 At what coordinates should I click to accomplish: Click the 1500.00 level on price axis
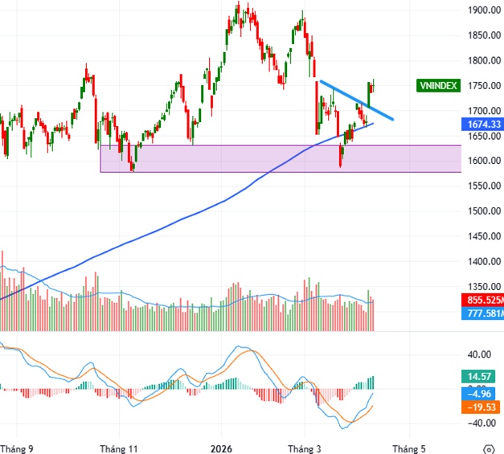(x=481, y=211)
